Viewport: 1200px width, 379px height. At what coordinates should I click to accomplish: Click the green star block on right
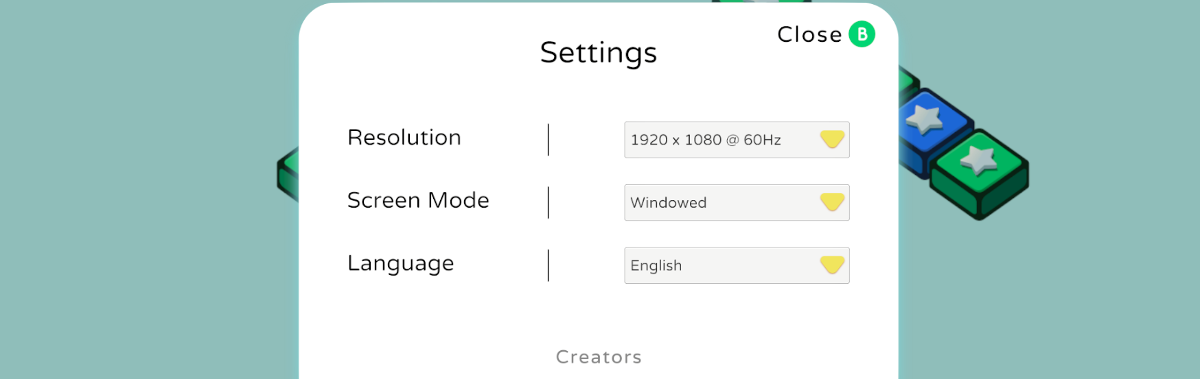click(x=980, y=174)
